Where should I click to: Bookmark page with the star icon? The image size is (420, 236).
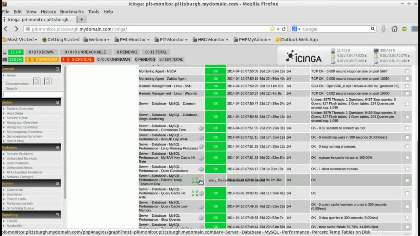coord(272,29)
